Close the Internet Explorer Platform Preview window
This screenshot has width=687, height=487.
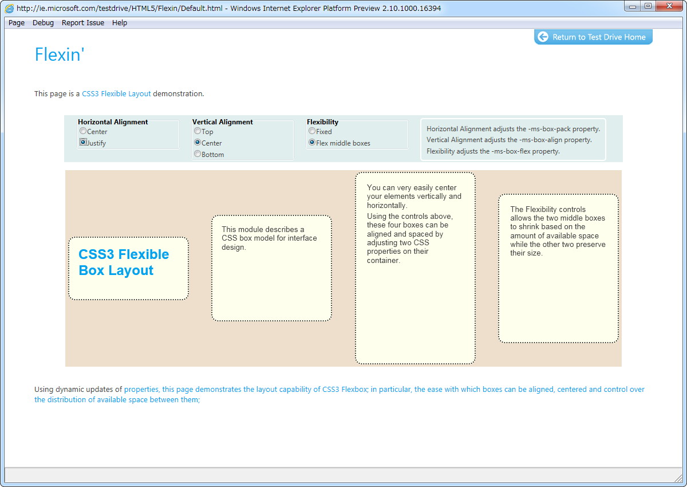(x=669, y=6)
